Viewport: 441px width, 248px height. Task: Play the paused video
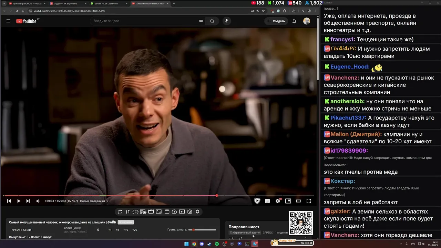click(x=19, y=201)
